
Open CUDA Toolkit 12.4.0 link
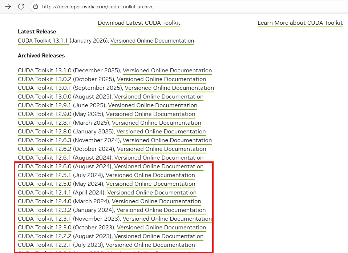tap(45, 201)
